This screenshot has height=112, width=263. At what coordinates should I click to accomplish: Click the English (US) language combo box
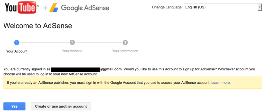pyautogui.click(x=223, y=7)
